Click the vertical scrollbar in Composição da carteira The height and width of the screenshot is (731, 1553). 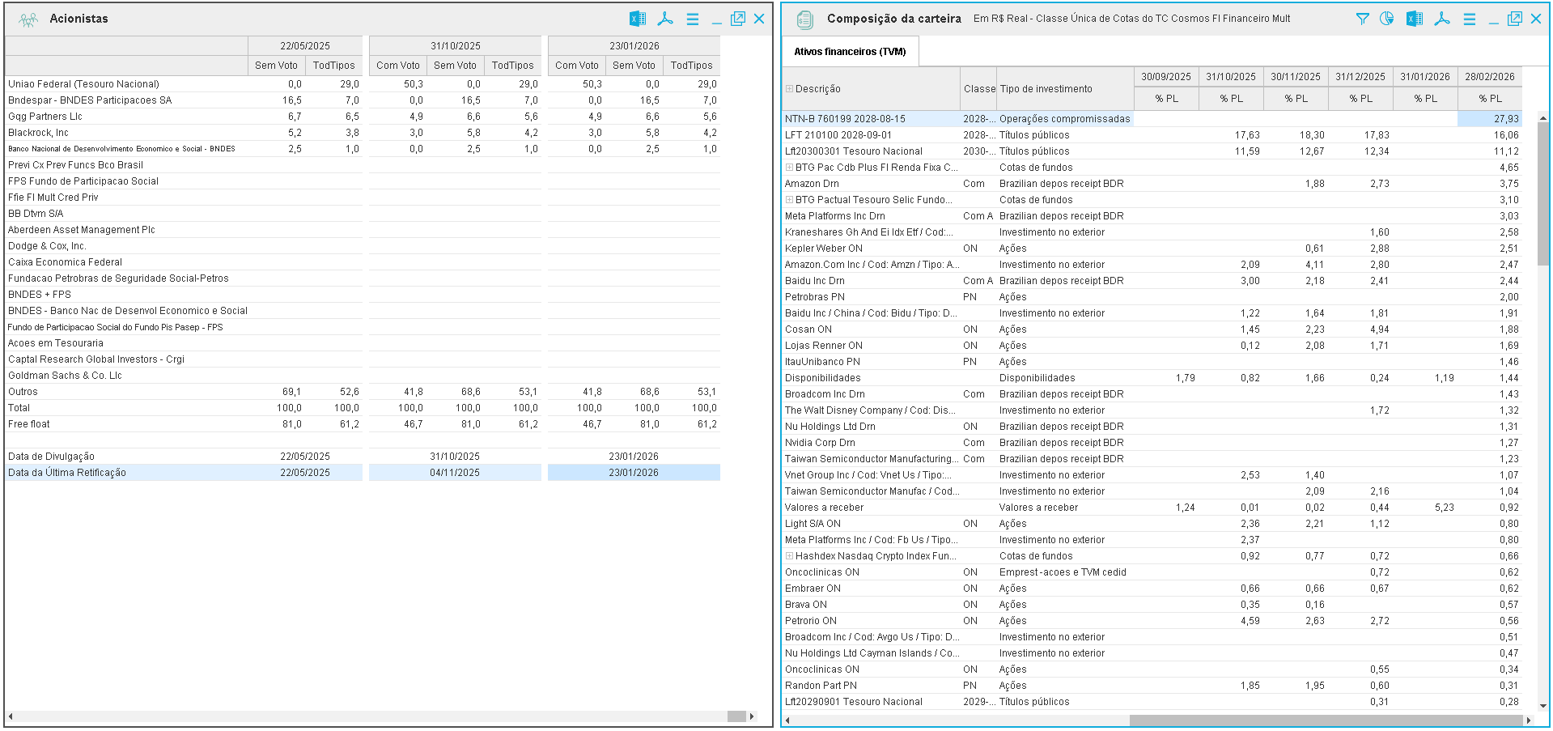[1542, 194]
